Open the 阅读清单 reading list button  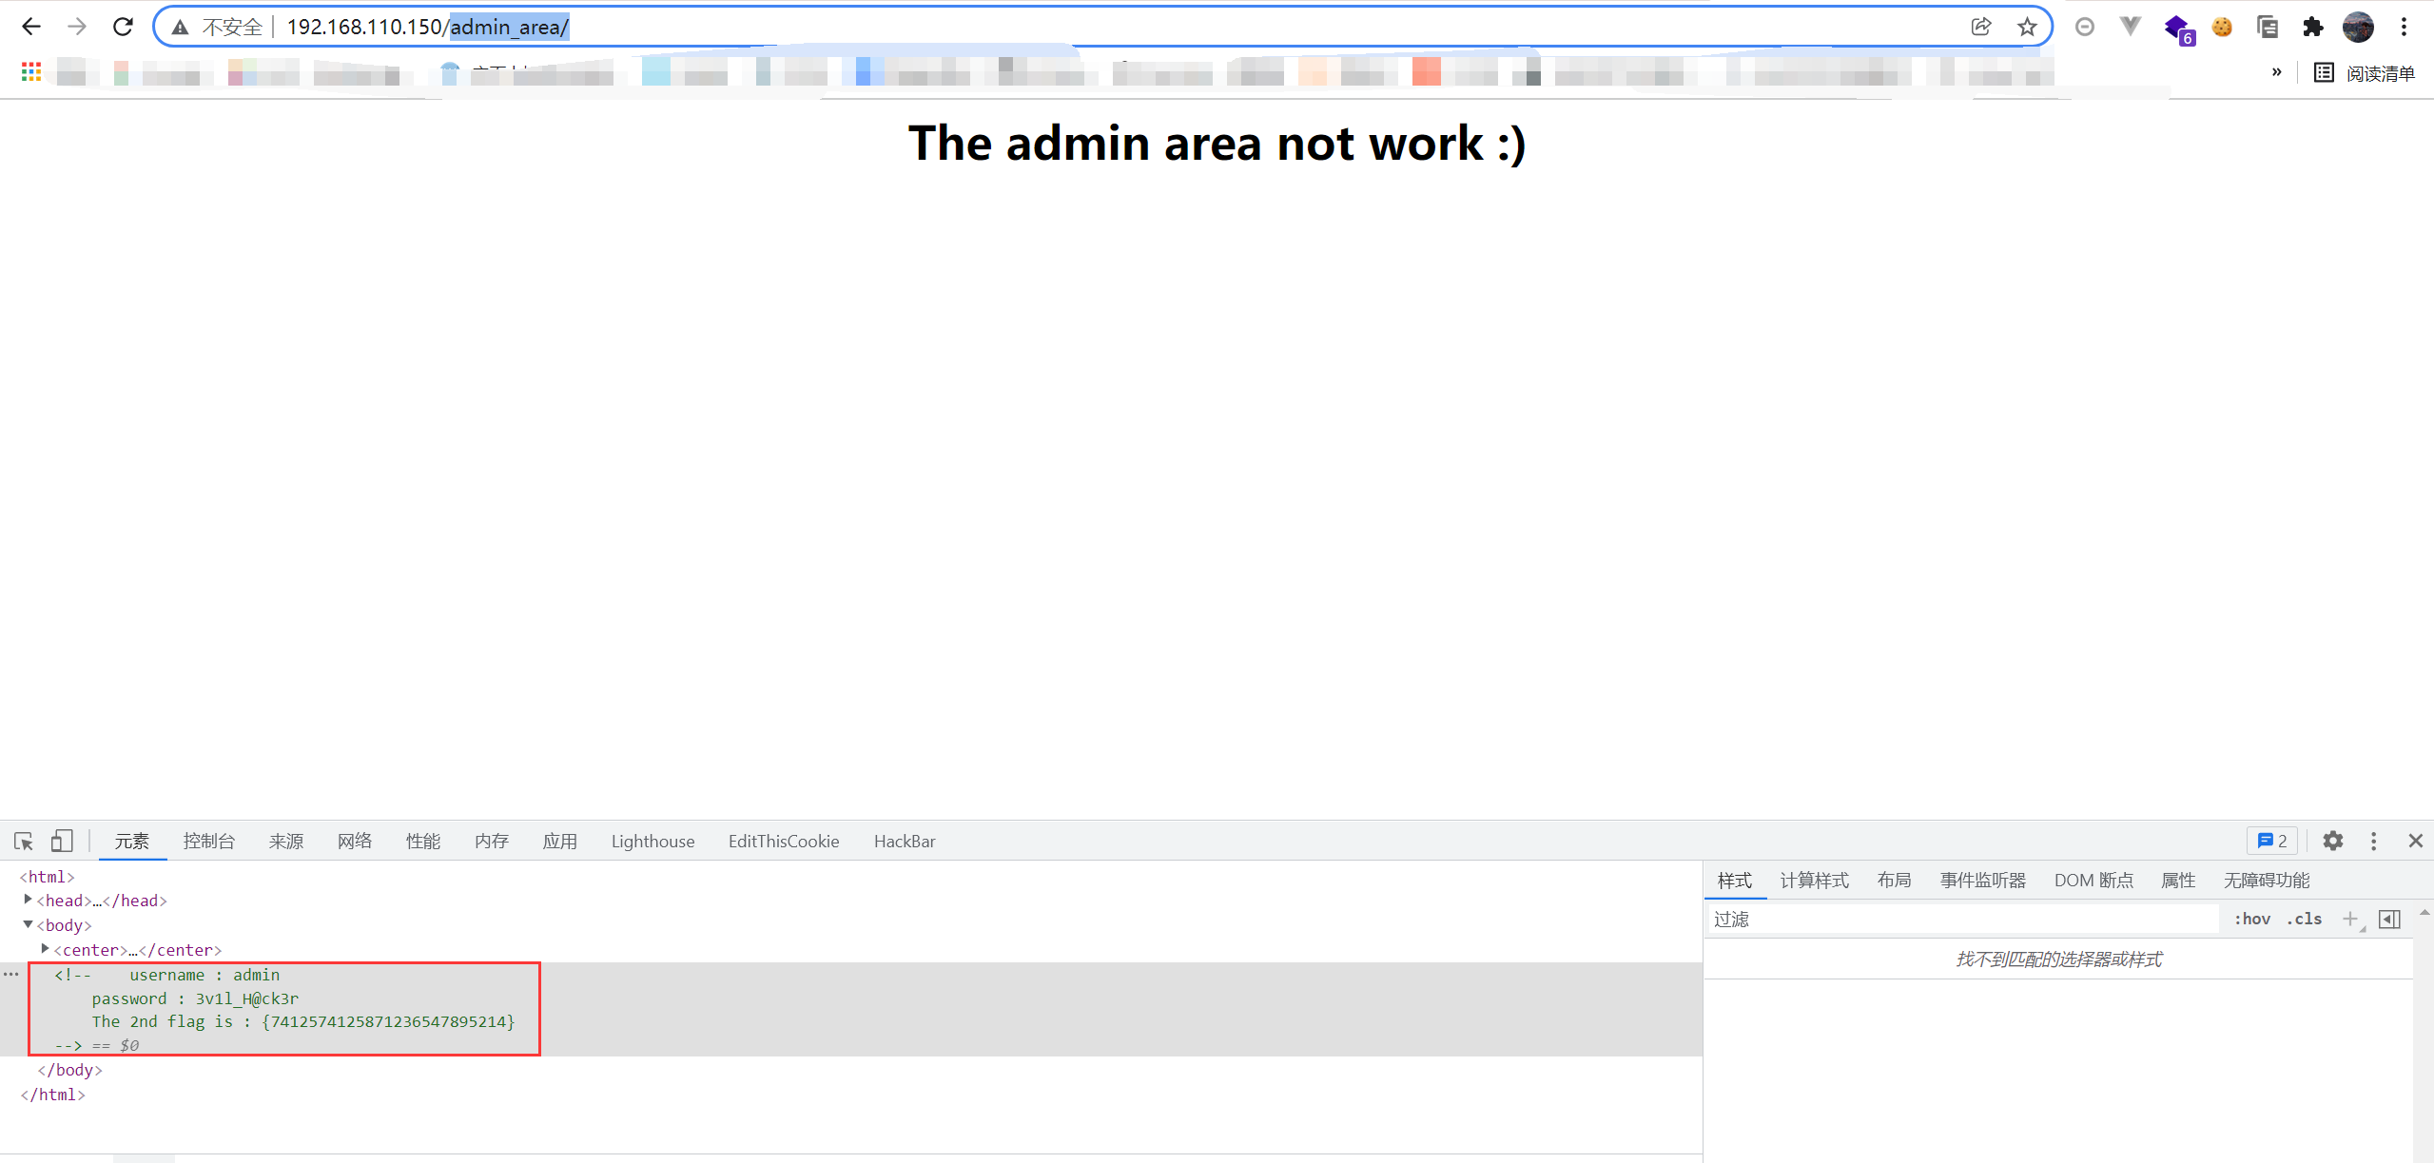2365,73
